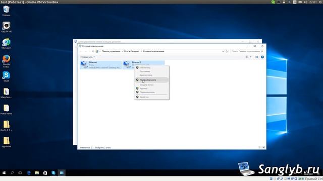This screenshot has height=181, width=323.
Task: Choose Отключить in the context menu
Action: [151, 67]
